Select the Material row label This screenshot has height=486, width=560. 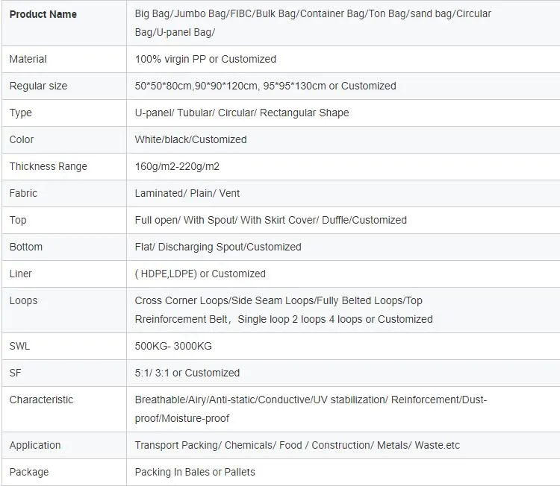(x=28, y=59)
